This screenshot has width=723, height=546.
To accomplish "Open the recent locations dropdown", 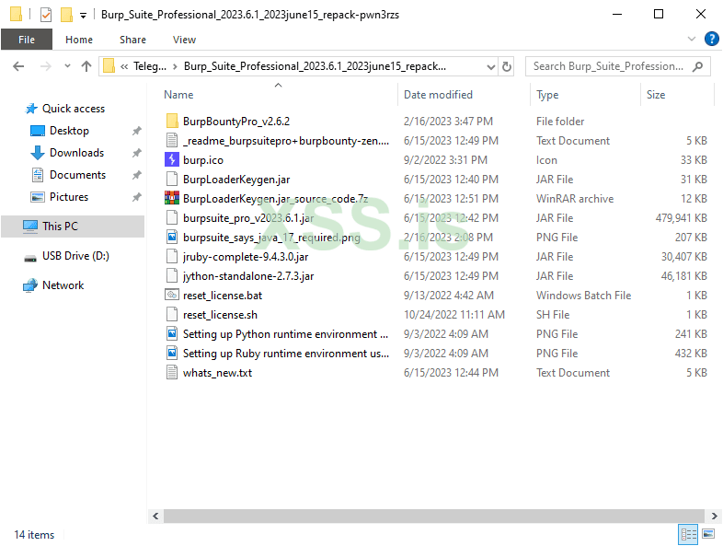I will coord(67,66).
